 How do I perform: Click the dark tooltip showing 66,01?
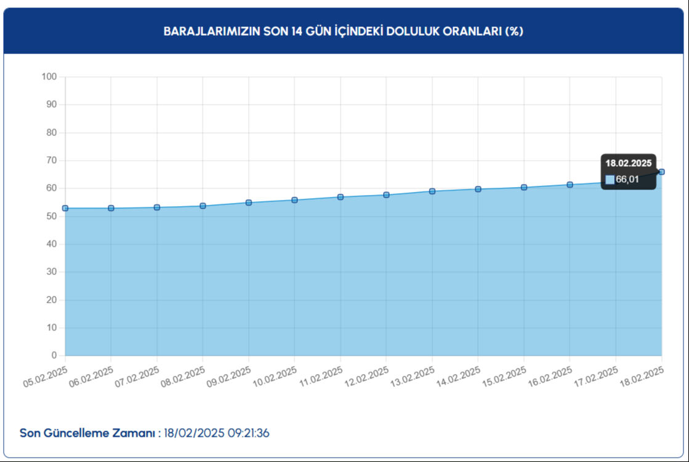pyautogui.click(x=628, y=172)
